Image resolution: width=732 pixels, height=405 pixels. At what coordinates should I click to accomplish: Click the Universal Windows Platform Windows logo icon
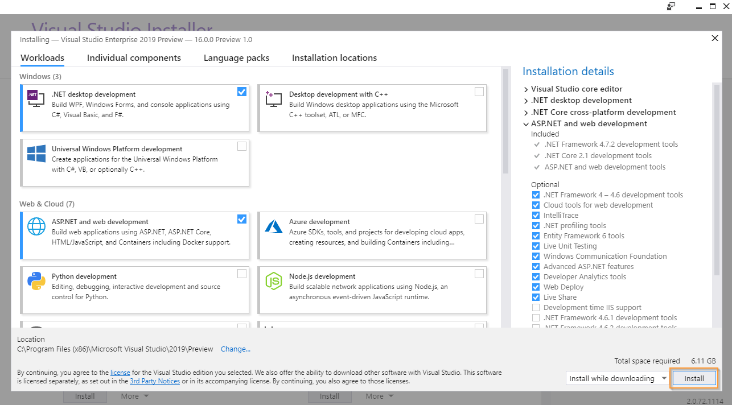tap(36, 154)
